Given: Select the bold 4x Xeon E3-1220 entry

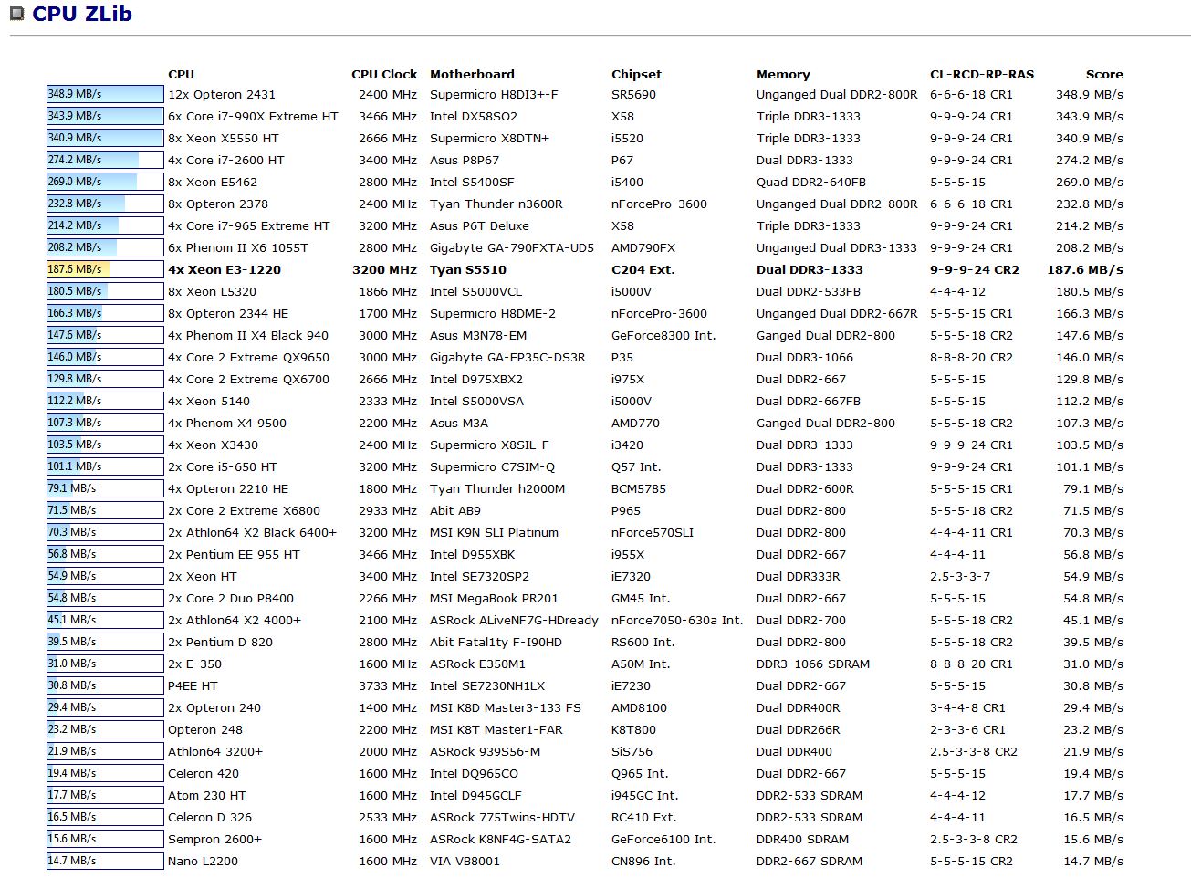Looking at the screenshot, I should pos(225,269).
